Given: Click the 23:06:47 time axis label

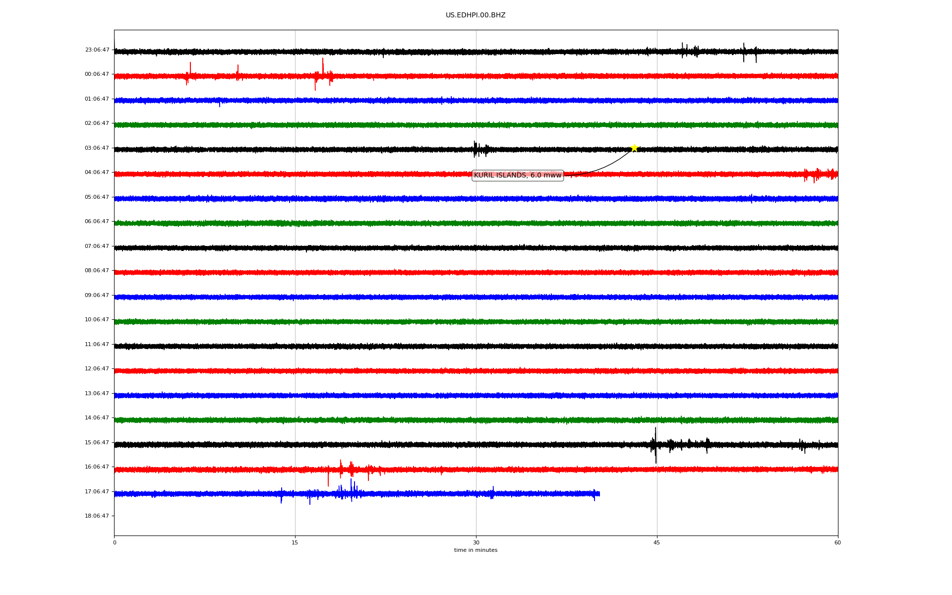Looking at the screenshot, I should click(97, 50).
